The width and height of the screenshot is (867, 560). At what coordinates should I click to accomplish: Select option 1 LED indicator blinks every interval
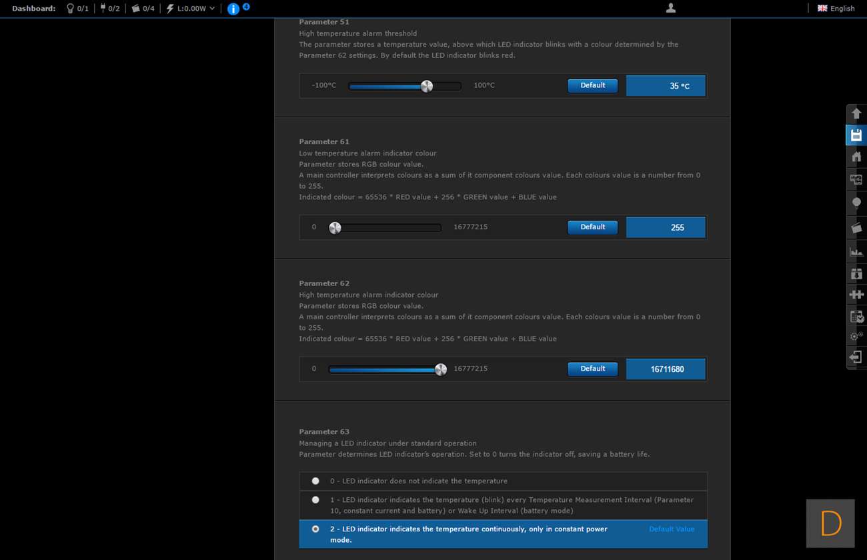pos(504,505)
